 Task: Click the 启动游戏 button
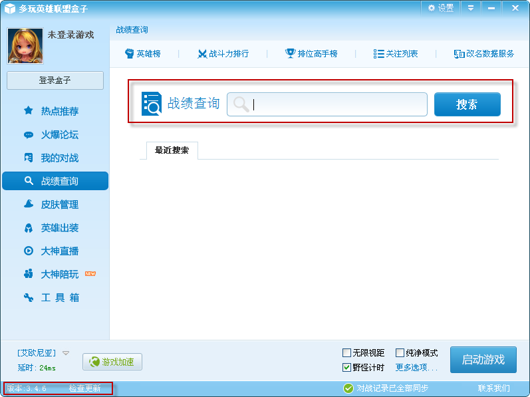483,360
